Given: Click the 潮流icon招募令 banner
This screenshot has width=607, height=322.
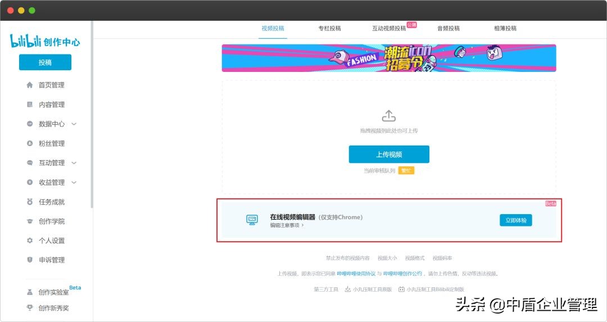Looking at the screenshot, I should [389, 58].
